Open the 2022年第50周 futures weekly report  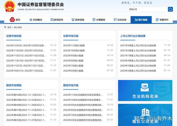tap(26, 95)
